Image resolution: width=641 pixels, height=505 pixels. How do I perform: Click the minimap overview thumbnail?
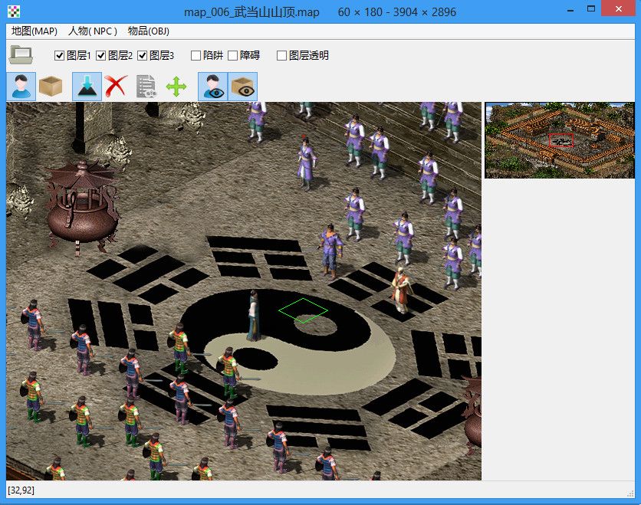(x=560, y=140)
